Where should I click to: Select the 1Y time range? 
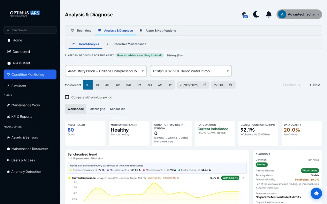pyautogui.click(x=170, y=85)
